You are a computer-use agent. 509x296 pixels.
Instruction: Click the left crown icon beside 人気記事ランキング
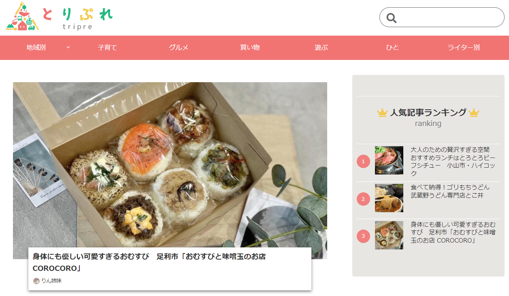(x=382, y=113)
